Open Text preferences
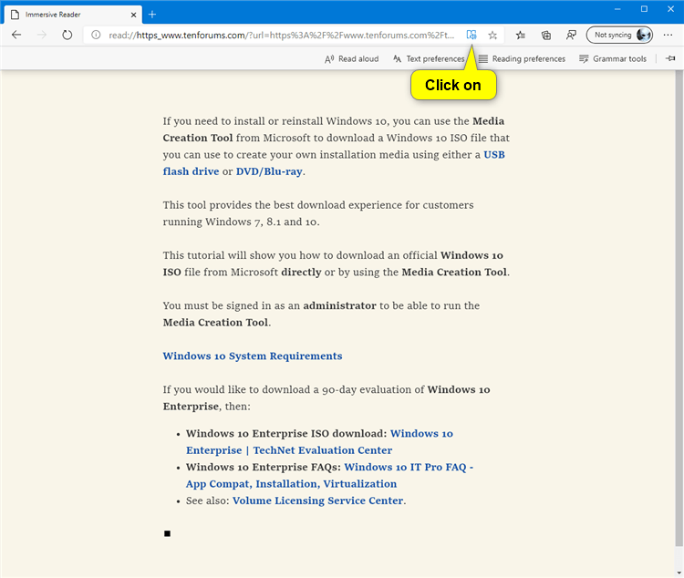Image resolution: width=684 pixels, height=578 pixels. (429, 59)
